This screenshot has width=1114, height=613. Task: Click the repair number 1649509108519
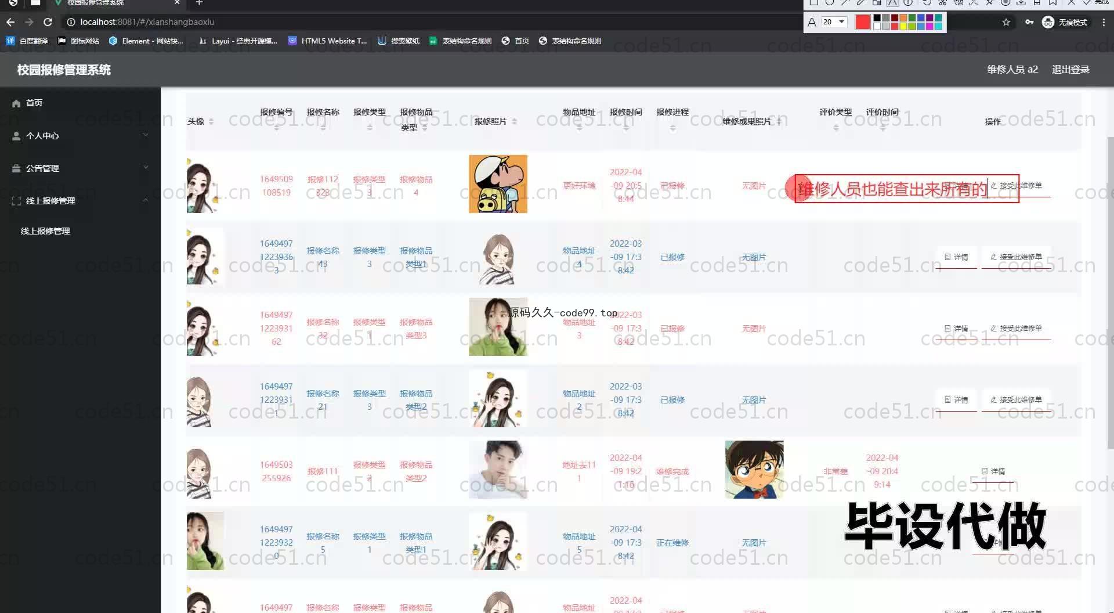coord(276,186)
